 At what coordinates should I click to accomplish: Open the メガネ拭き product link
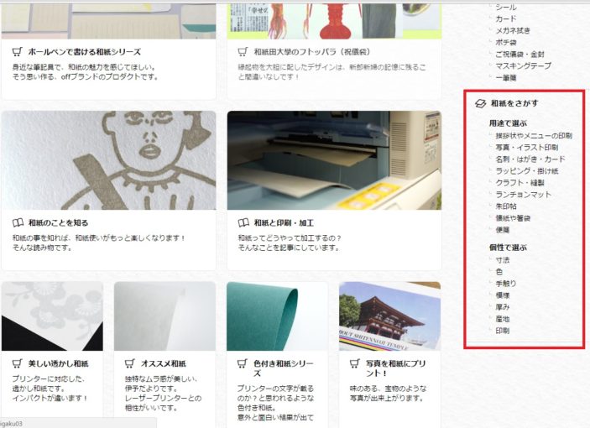[x=512, y=30]
